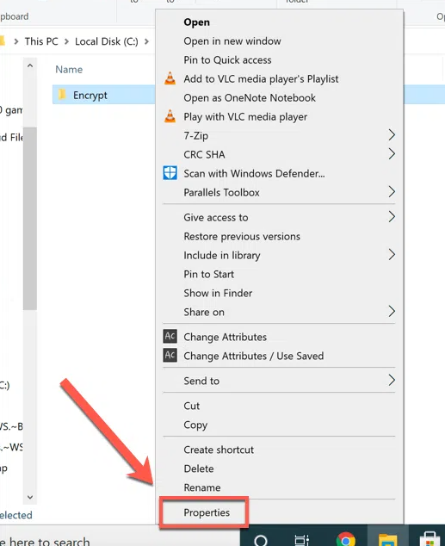Screen dimensions: 445x546
Task: Select the Encrypt folder name
Action: tap(90, 95)
